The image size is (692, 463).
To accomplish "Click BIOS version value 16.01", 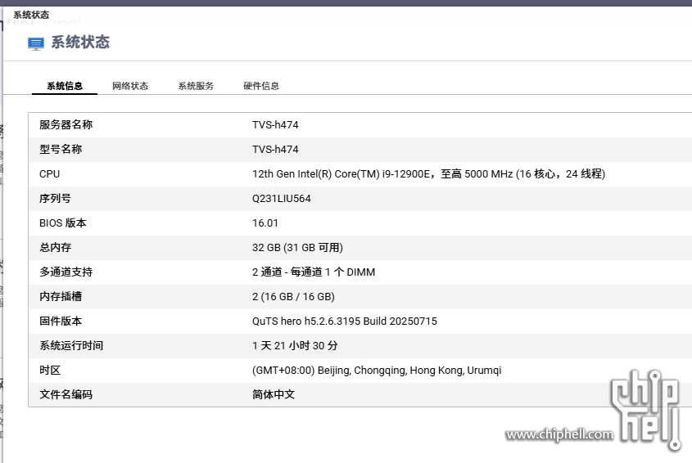I will pyautogui.click(x=265, y=223).
